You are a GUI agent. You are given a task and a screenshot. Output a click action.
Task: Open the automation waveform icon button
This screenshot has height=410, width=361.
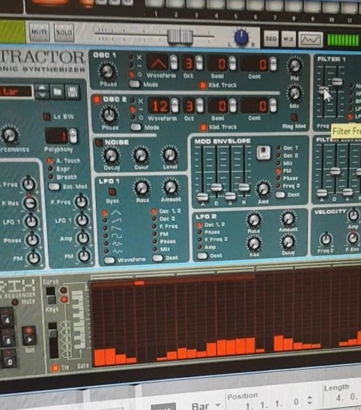click(x=311, y=40)
